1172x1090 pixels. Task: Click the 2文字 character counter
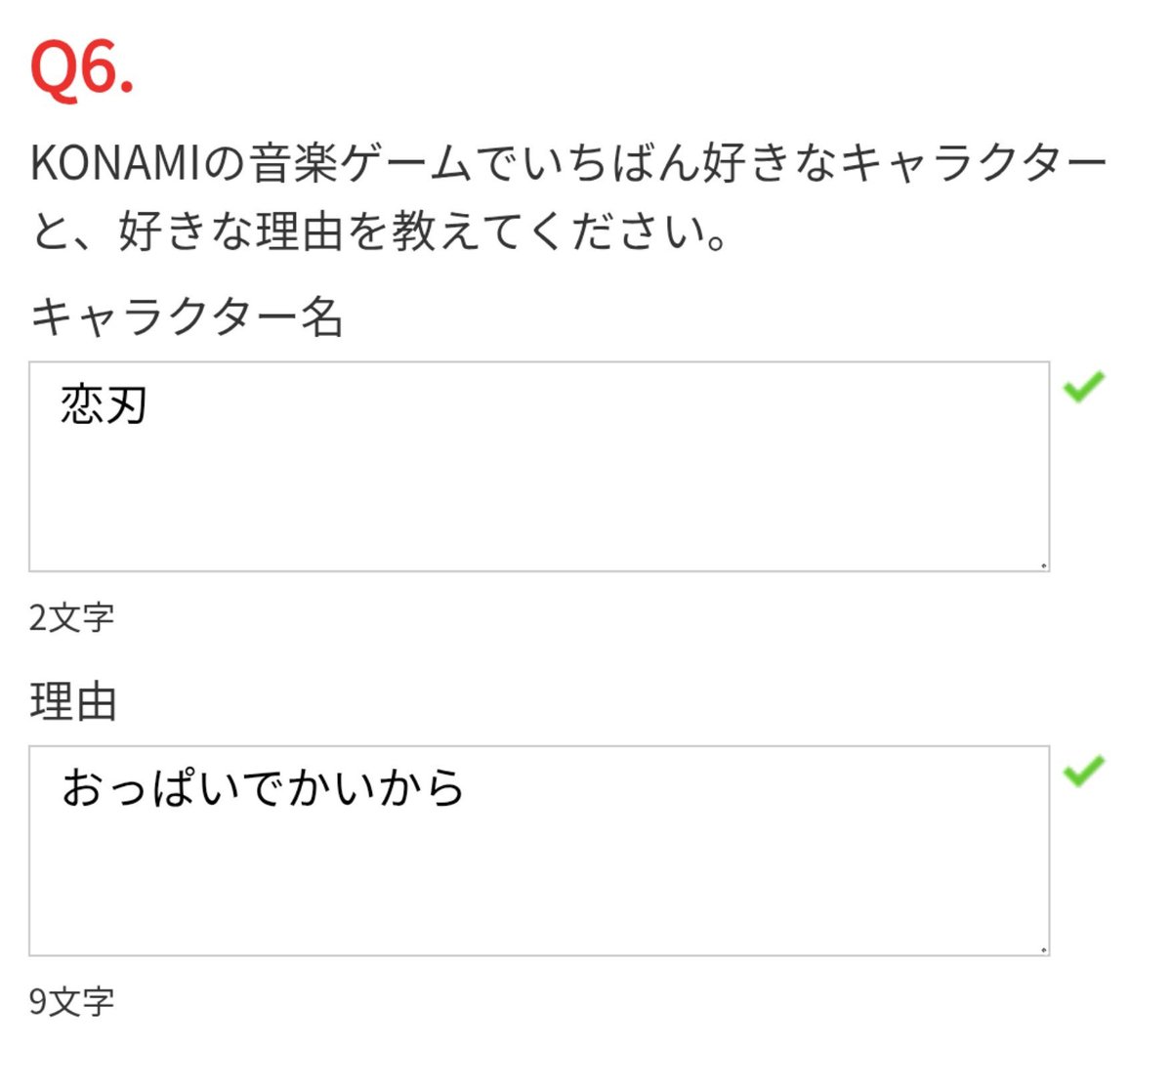[71, 617]
